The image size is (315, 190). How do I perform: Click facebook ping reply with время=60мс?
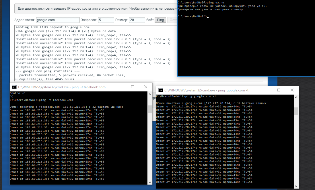57,145
